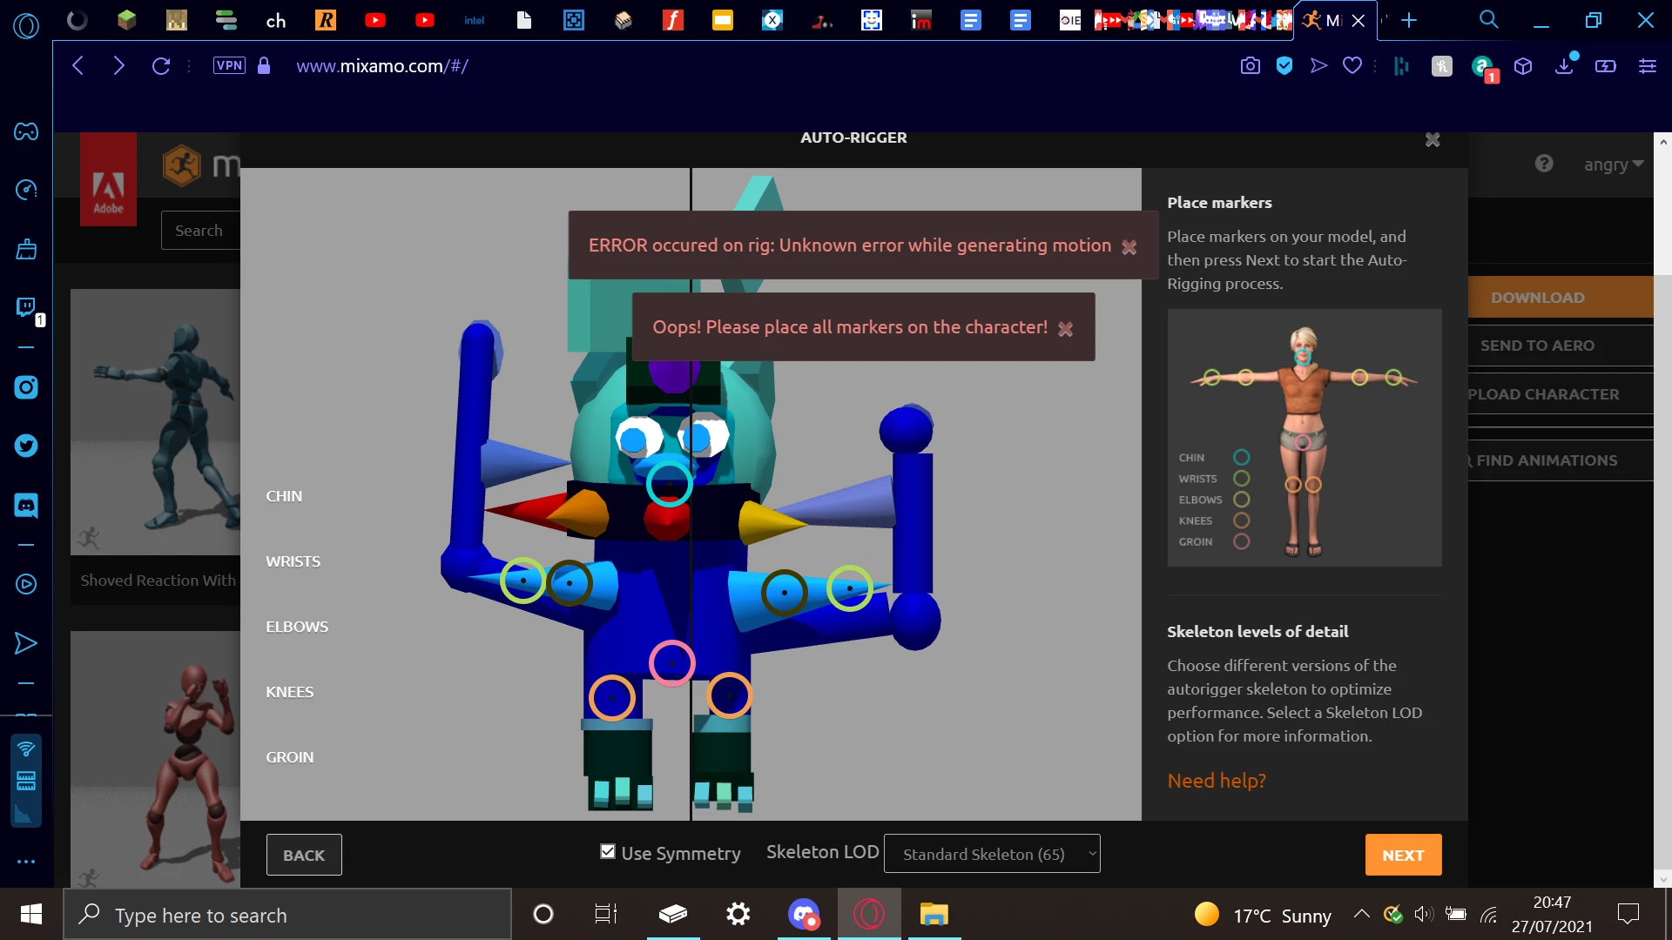This screenshot has width=1672, height=940.
Task: Close the place-all-markers warning
Action: 1065,329
